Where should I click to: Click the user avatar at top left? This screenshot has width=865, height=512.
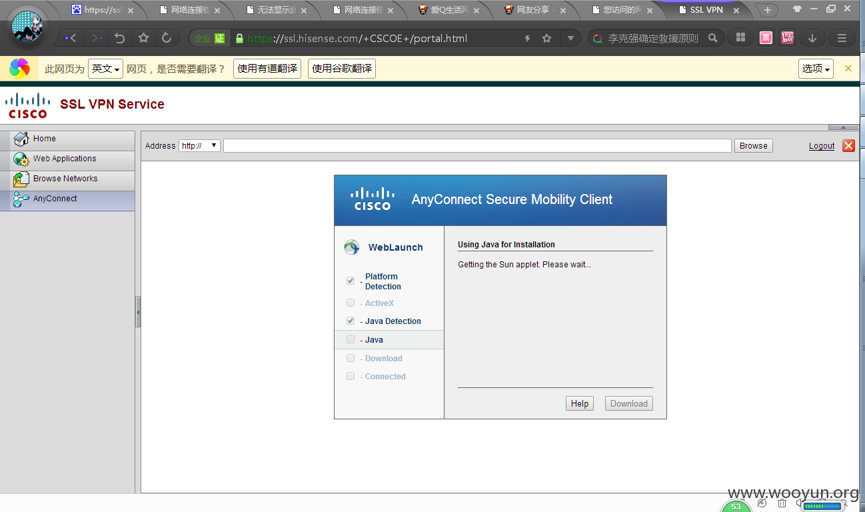click(x=27, y=27)
